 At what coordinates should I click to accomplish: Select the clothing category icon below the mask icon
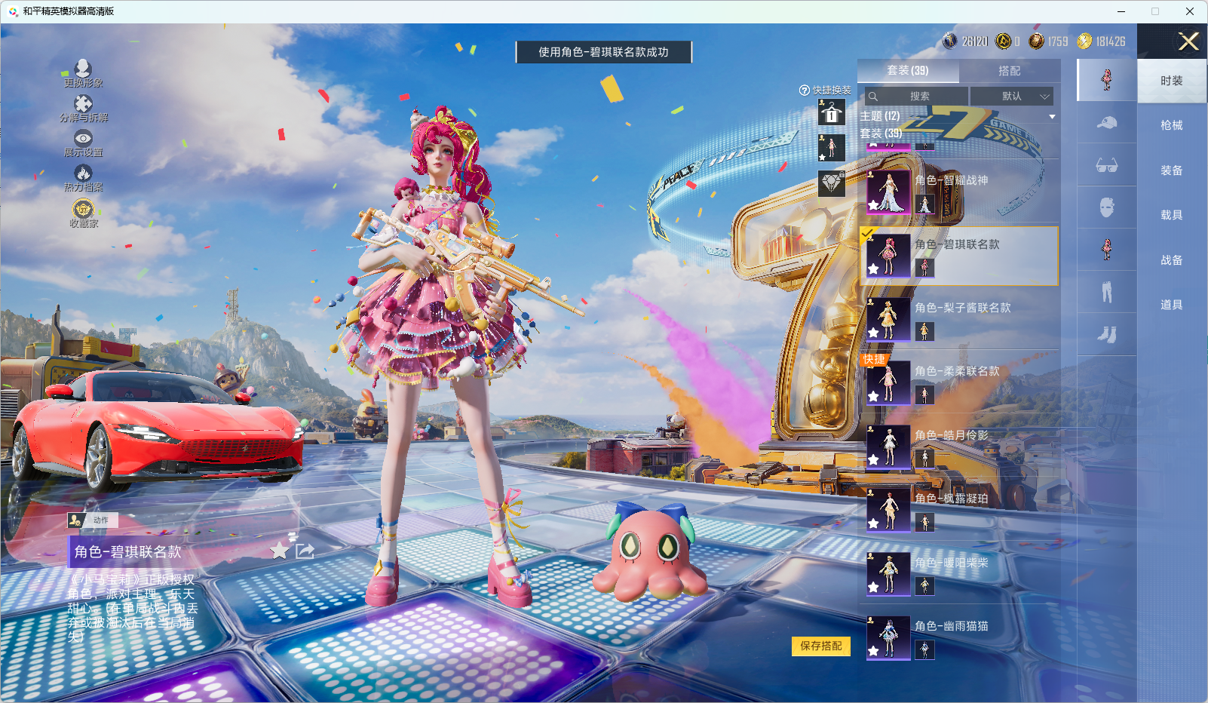tap(1107, 250)
